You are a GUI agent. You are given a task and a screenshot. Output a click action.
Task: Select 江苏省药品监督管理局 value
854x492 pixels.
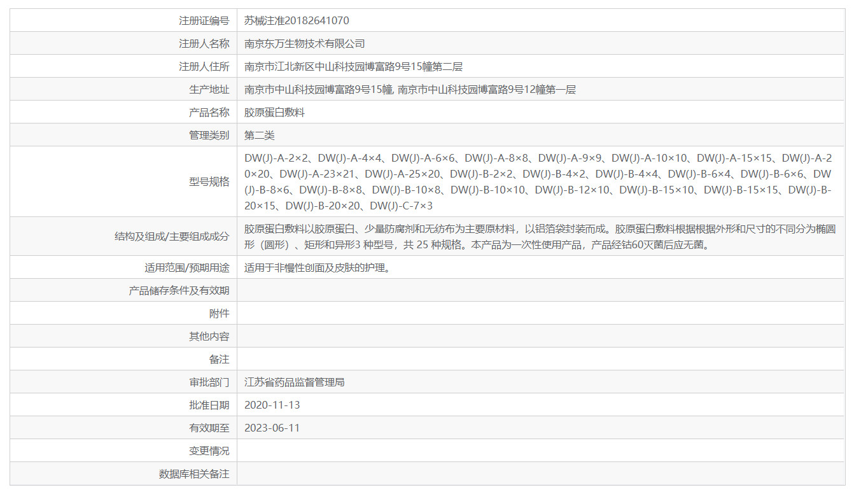pos(295,382)
